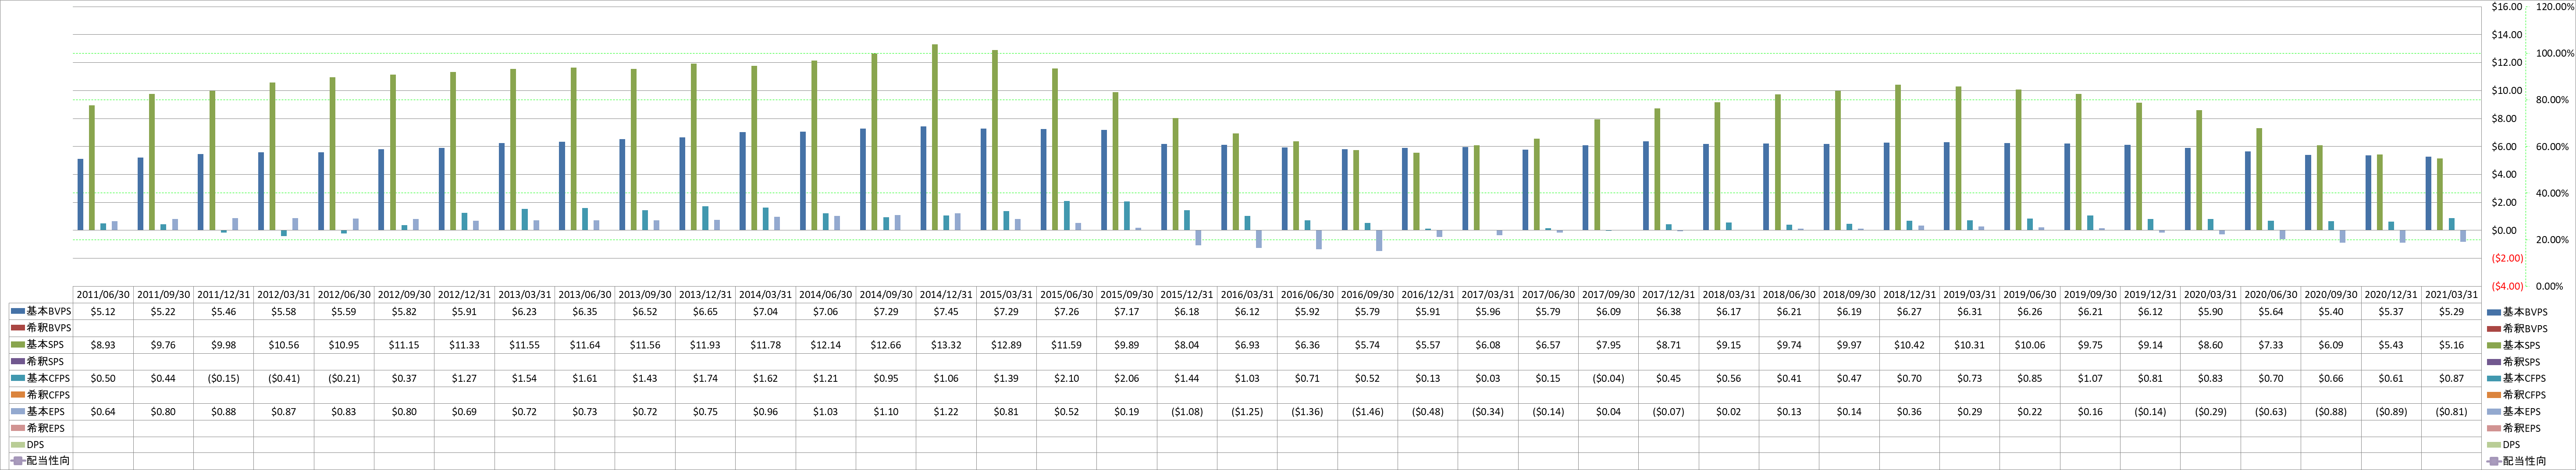Select the $1.07 基本CFPS cell
Image resolution: width=2576 pixels, height=470 pixels.
click(x=2090, y=378)
